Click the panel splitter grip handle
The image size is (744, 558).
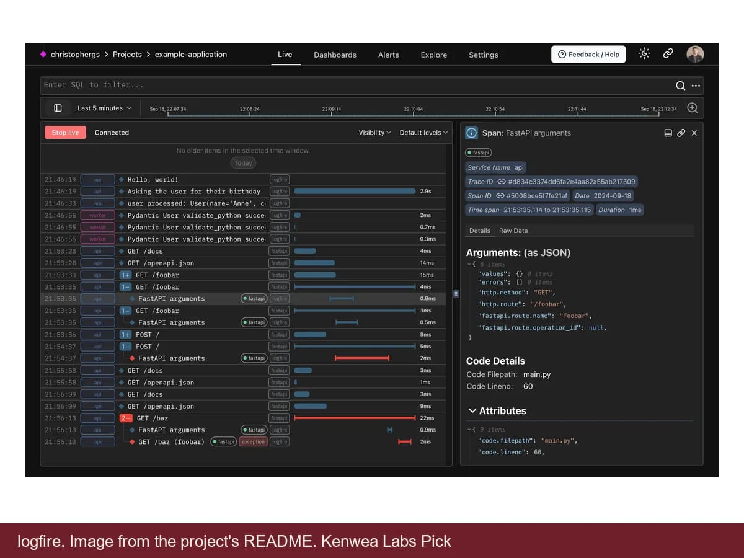(x=456, y=294)
